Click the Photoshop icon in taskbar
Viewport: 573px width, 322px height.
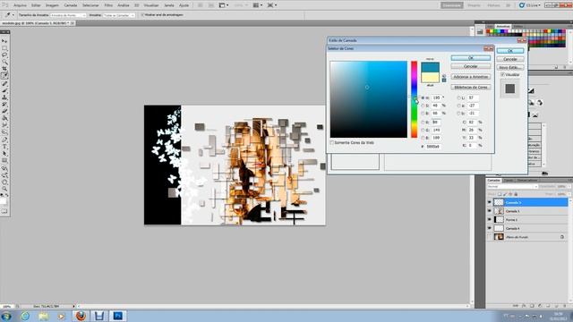coord(117,316)
